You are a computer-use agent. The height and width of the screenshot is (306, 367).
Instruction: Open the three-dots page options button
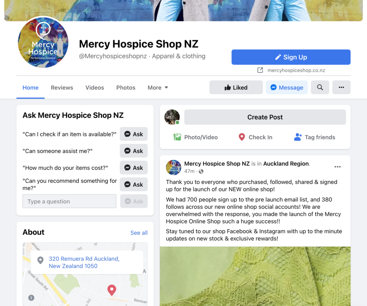pos(341,88)
